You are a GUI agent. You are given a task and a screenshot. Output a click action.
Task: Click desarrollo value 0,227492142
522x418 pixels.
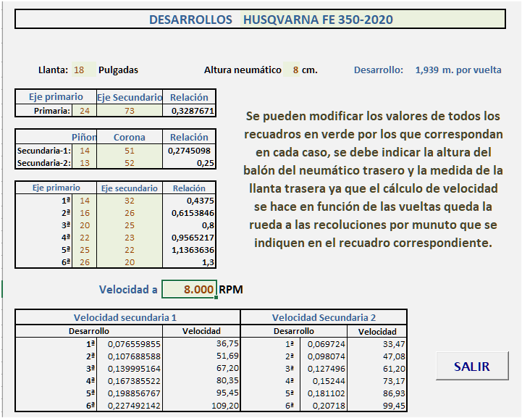134,406
